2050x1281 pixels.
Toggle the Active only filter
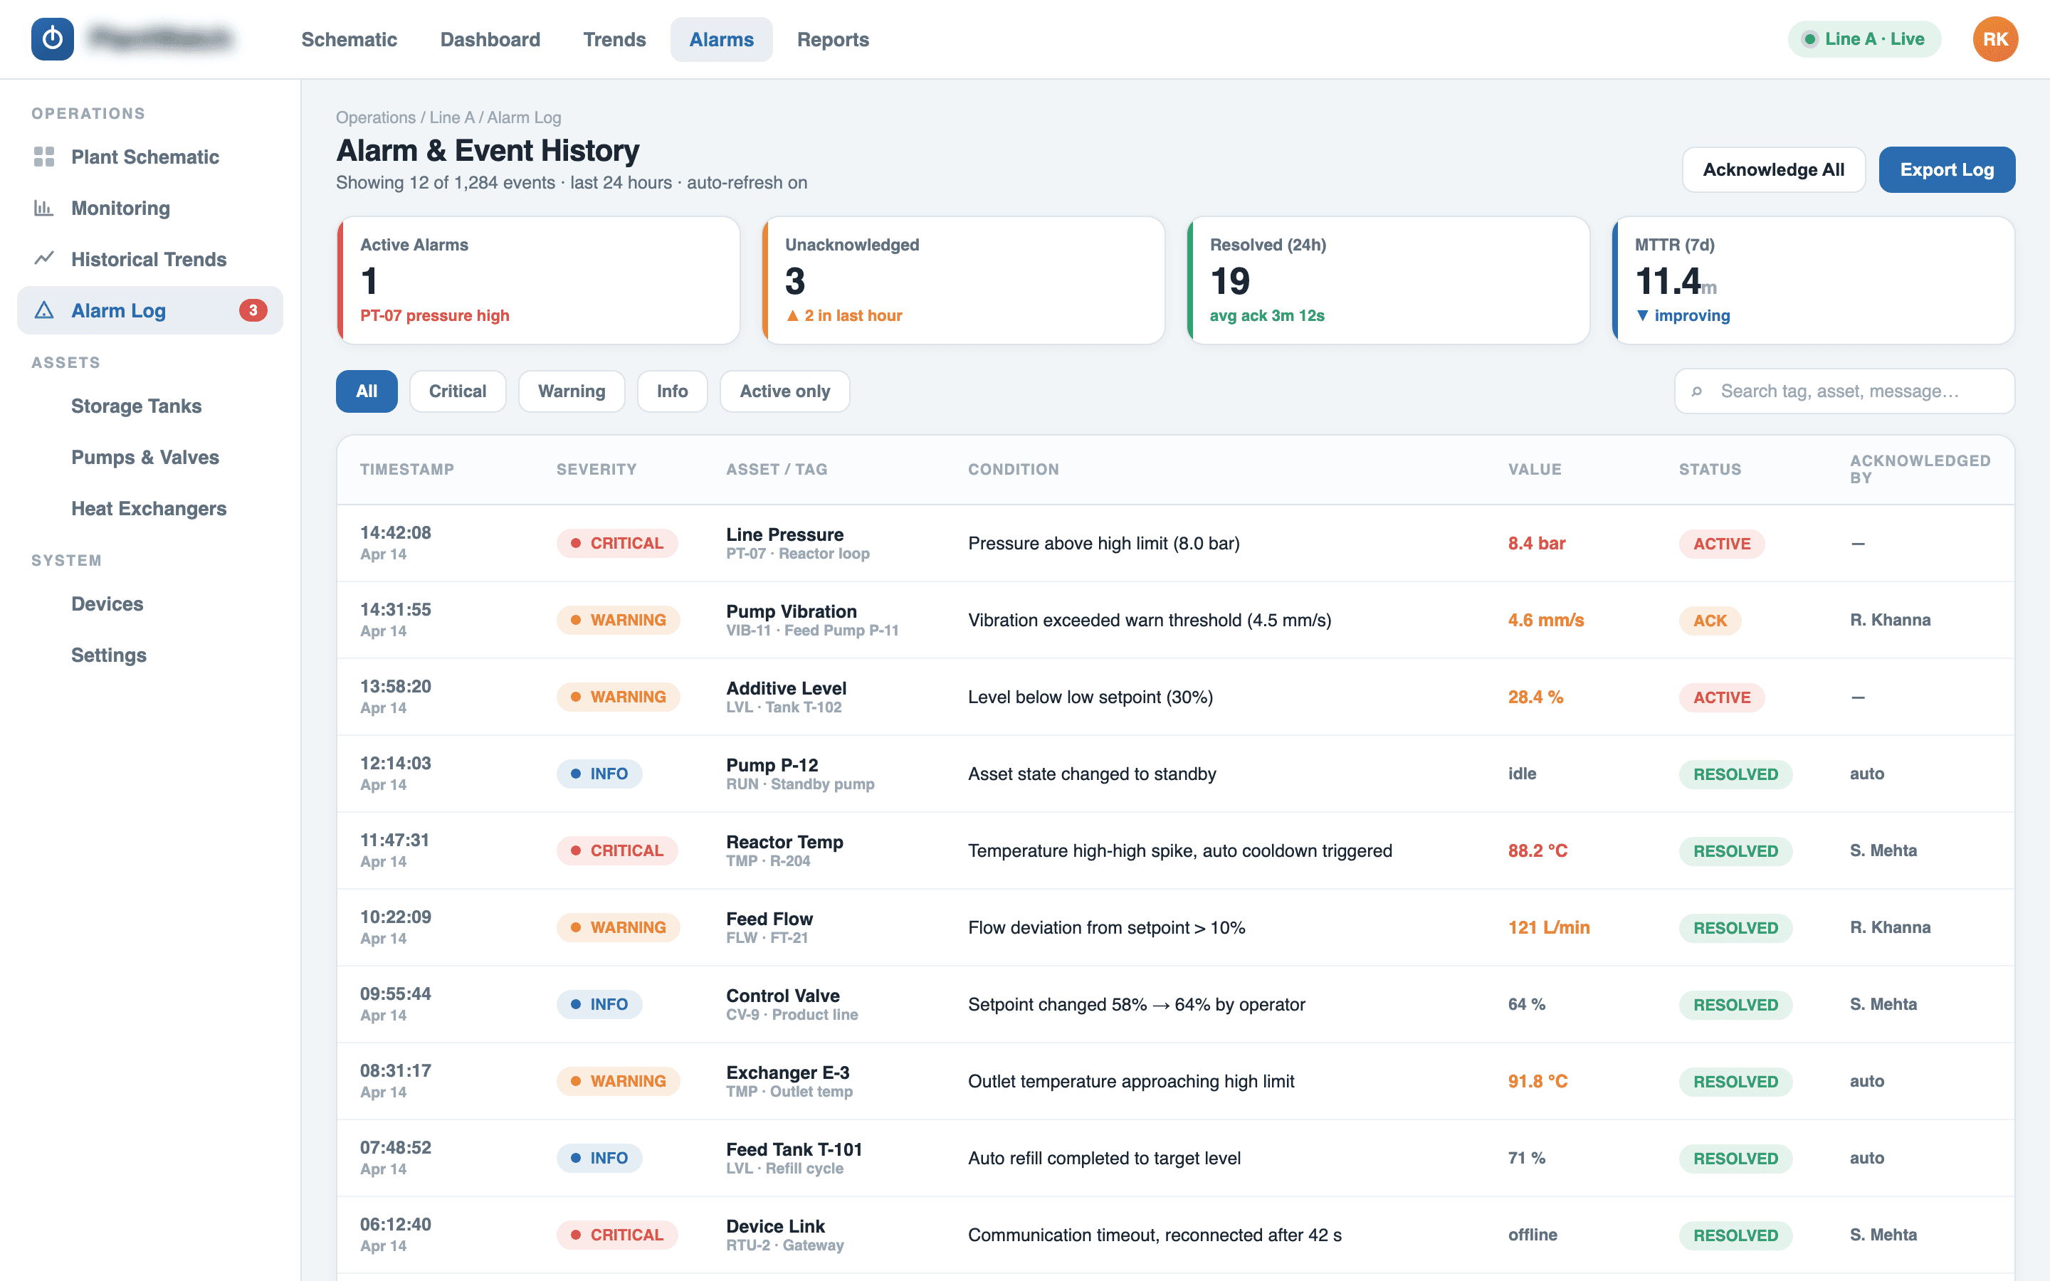(784, 391)
